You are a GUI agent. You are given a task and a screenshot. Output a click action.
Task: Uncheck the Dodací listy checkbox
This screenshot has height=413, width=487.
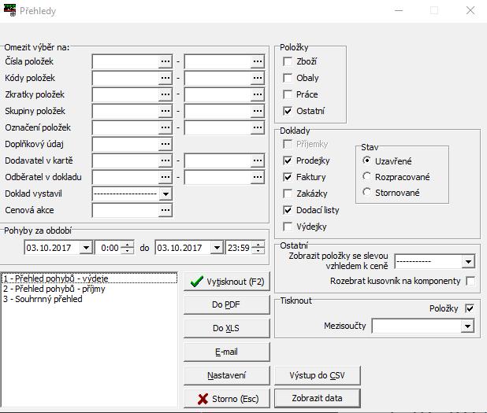click(288, 210)
